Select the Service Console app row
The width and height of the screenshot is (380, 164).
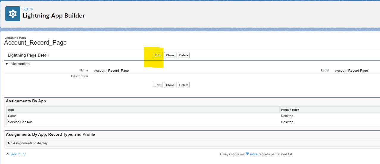(193, 122)
